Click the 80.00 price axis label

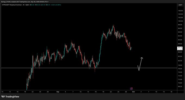coord(180,61)
